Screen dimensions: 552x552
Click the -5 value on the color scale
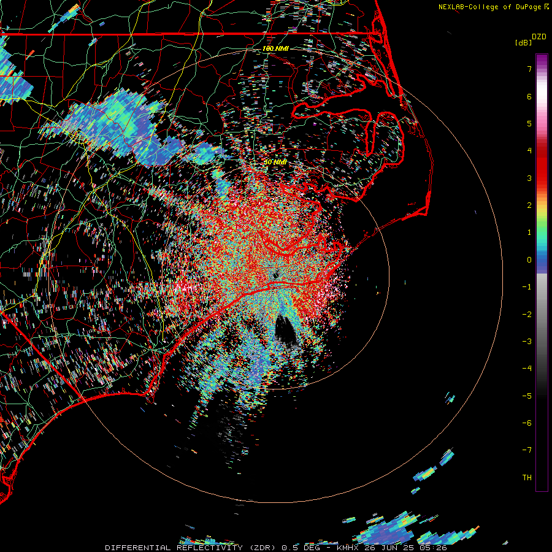coord(527,396)
